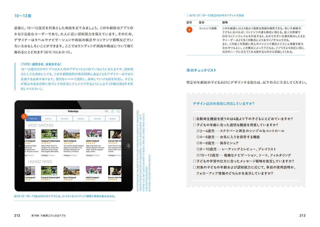Open Erector Set thumbnail under Highest Rated
This screenshot has width=320, height=227.
pyautogui.click(x=114, y=171)
